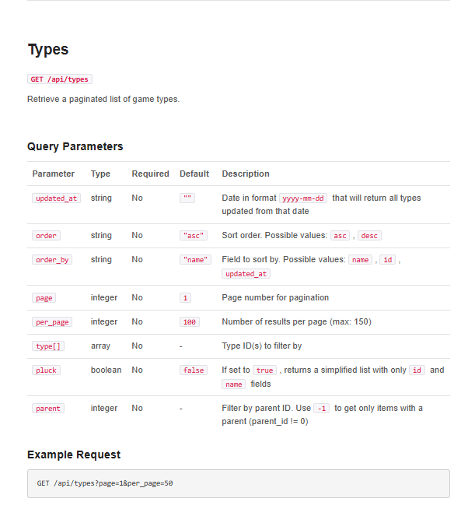
Task: Click the per_page parameter code tag
Action: [x=52, y=322]
